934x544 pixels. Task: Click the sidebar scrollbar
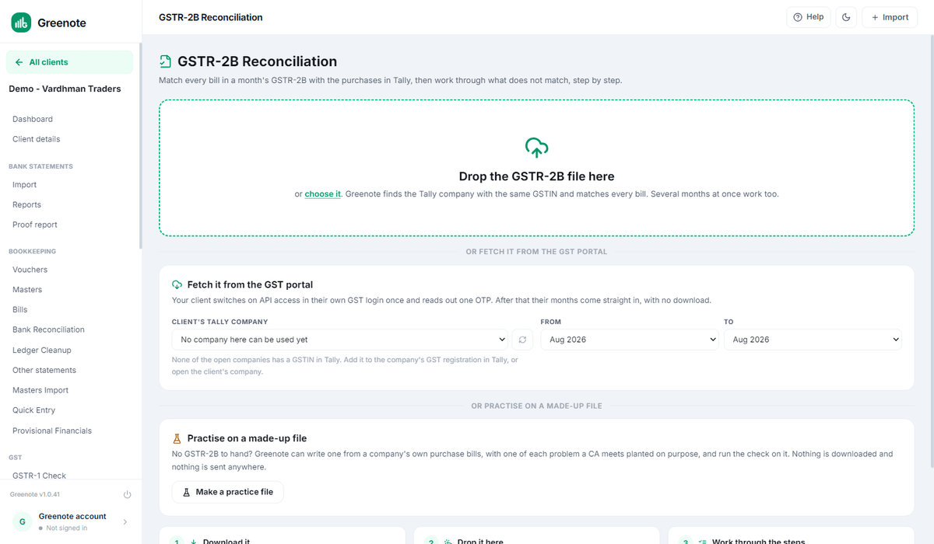click(140, 147)
